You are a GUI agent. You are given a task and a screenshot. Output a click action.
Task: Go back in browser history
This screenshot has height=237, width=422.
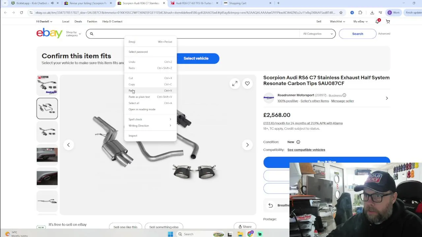pyautogui.click(x=6, y=13)
